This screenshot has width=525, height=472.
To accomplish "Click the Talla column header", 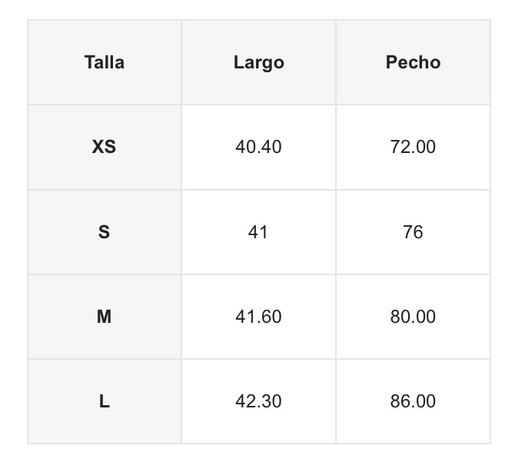I will (x=105, y=62).
